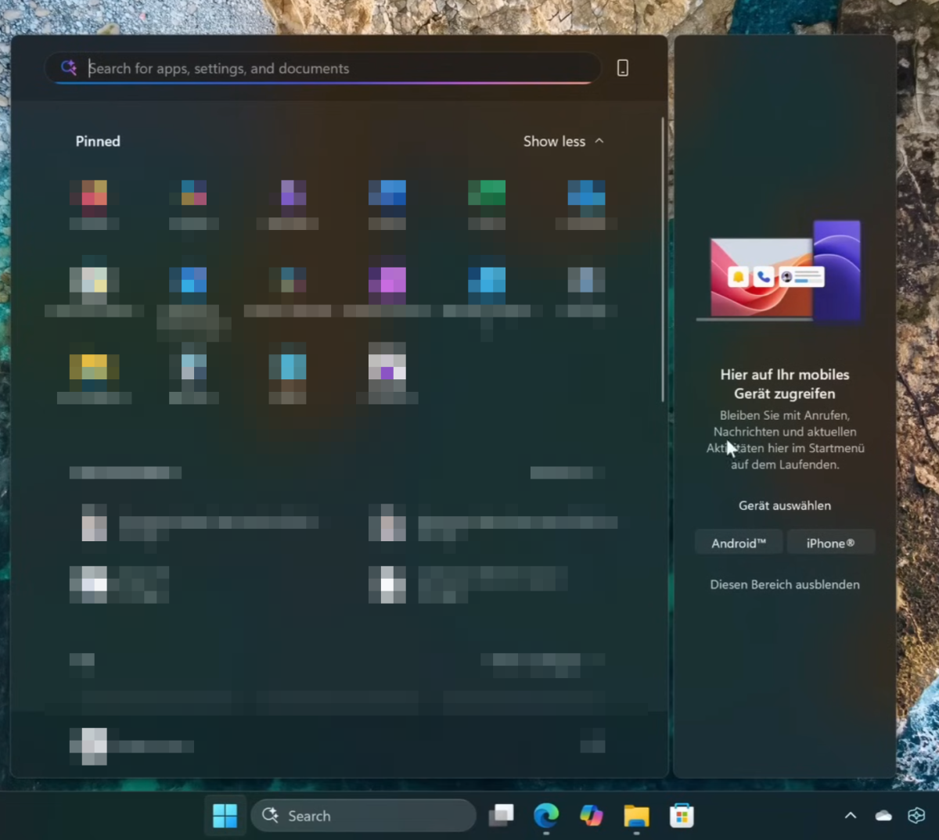Focus the Start menu search field
The image size is (939, 840).
pos(336,69)
